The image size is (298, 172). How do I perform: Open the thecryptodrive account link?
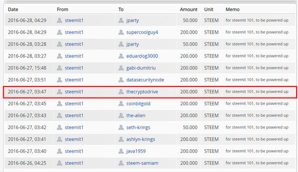(142, 92)
